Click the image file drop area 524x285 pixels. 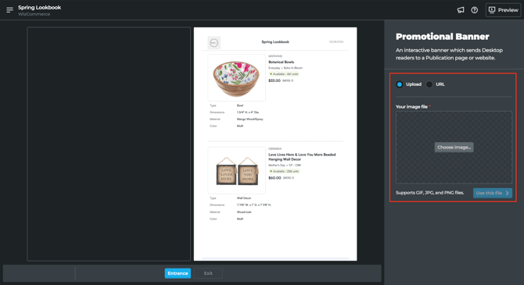click(454, 147)
